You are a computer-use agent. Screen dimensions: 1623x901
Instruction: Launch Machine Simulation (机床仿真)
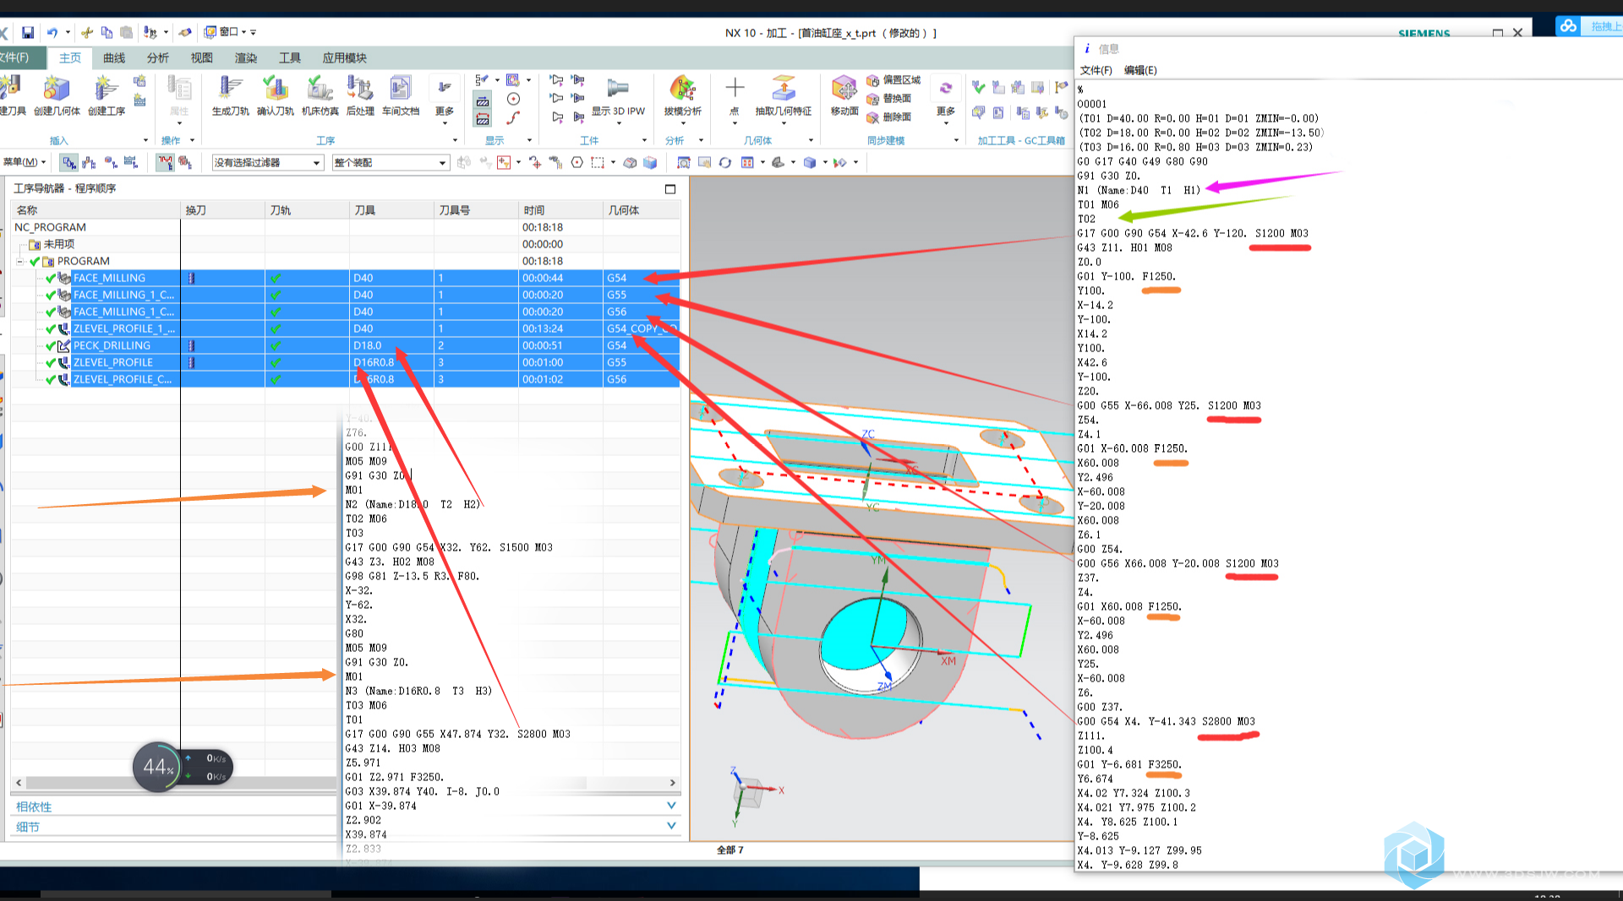(320, 95)
